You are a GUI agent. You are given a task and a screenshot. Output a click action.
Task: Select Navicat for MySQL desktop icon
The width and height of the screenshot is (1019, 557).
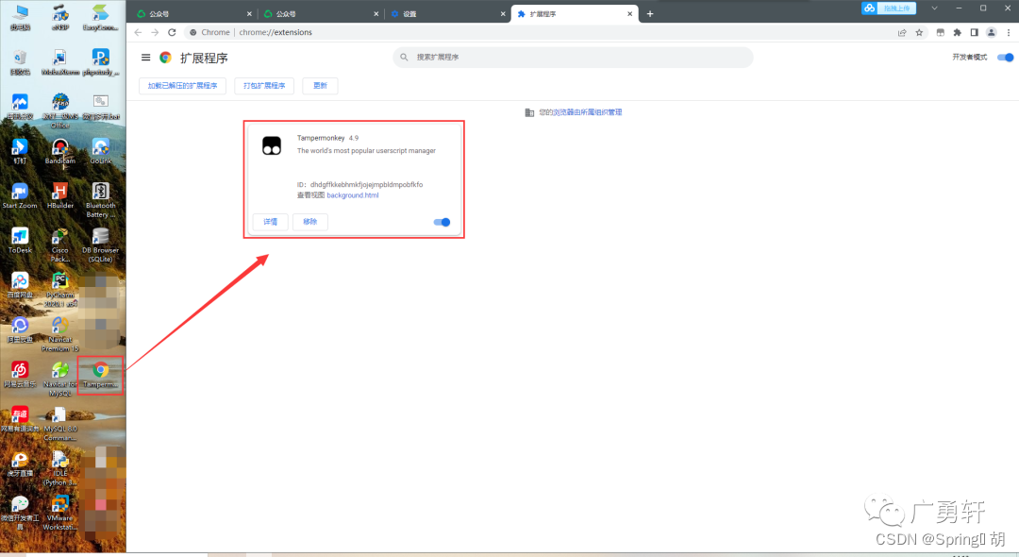59,379
